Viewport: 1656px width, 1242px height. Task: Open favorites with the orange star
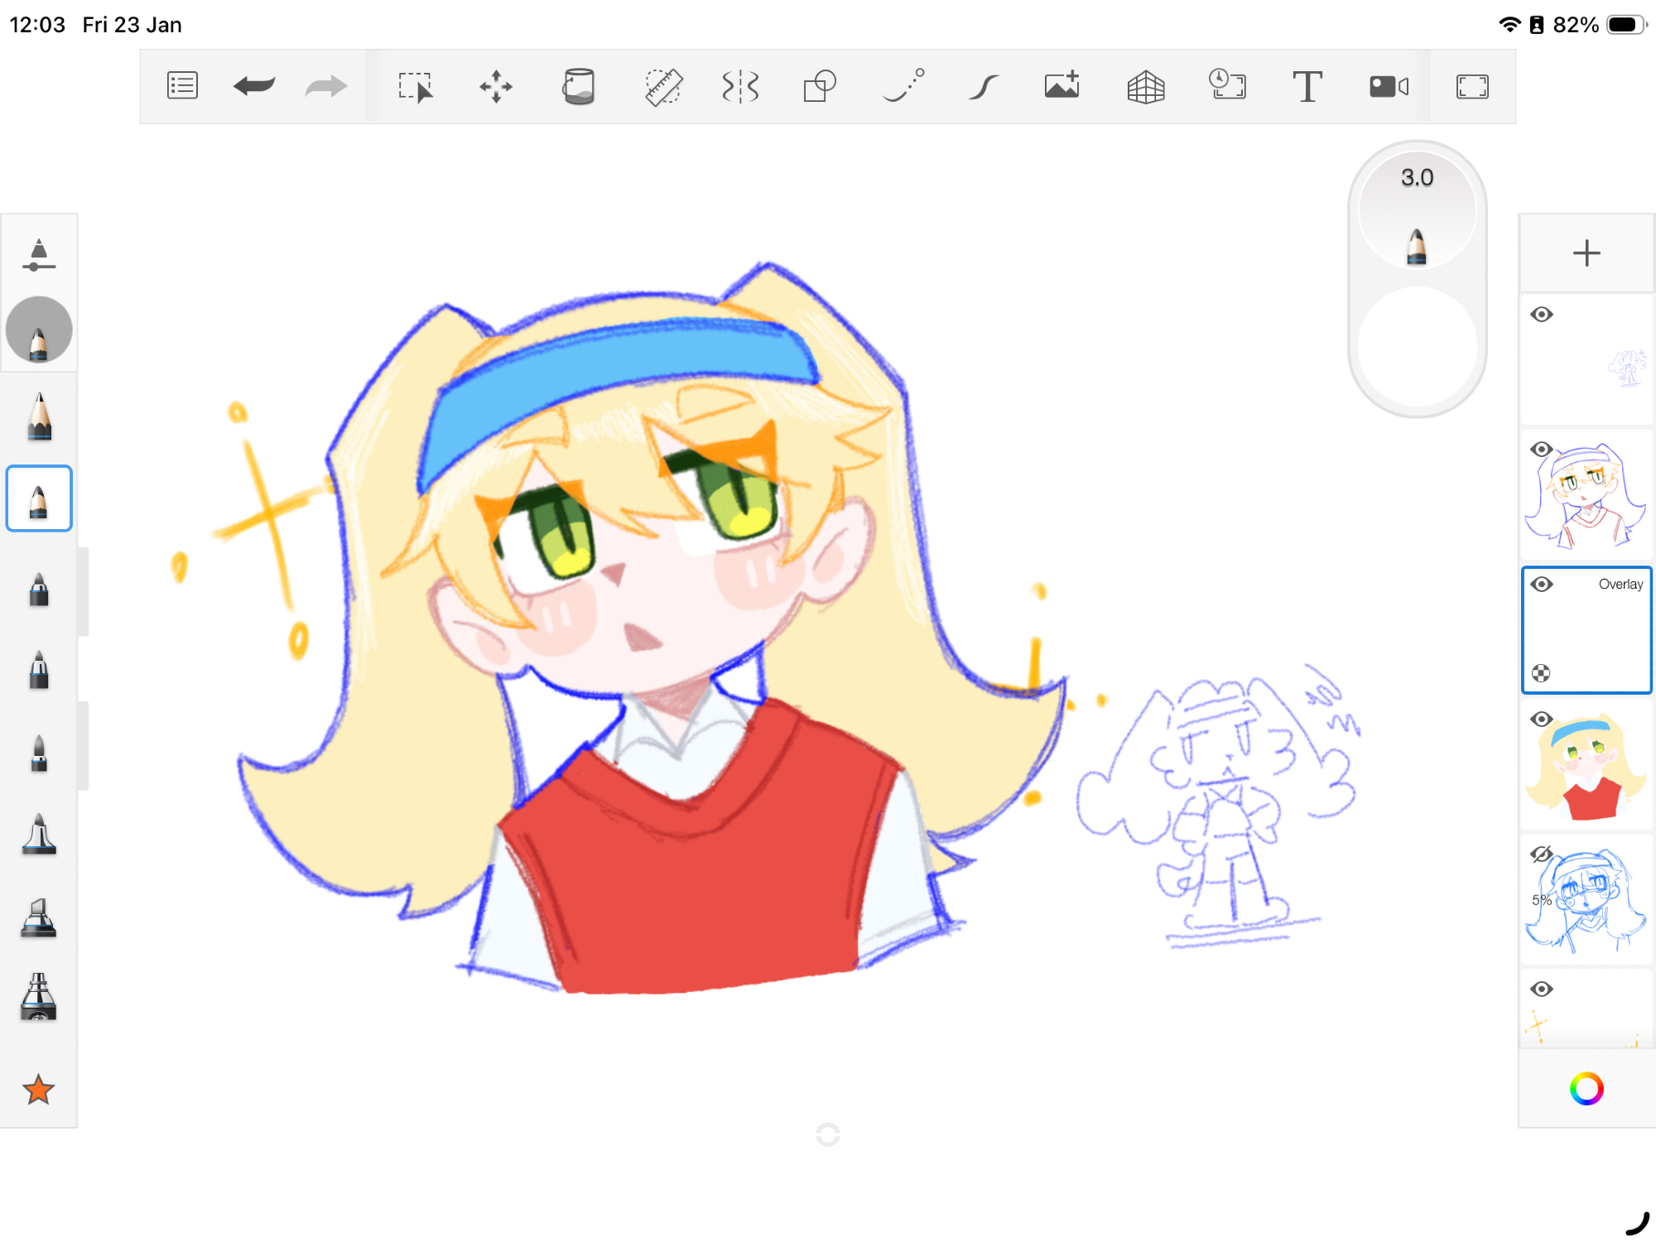click(x=39, y=1090)
